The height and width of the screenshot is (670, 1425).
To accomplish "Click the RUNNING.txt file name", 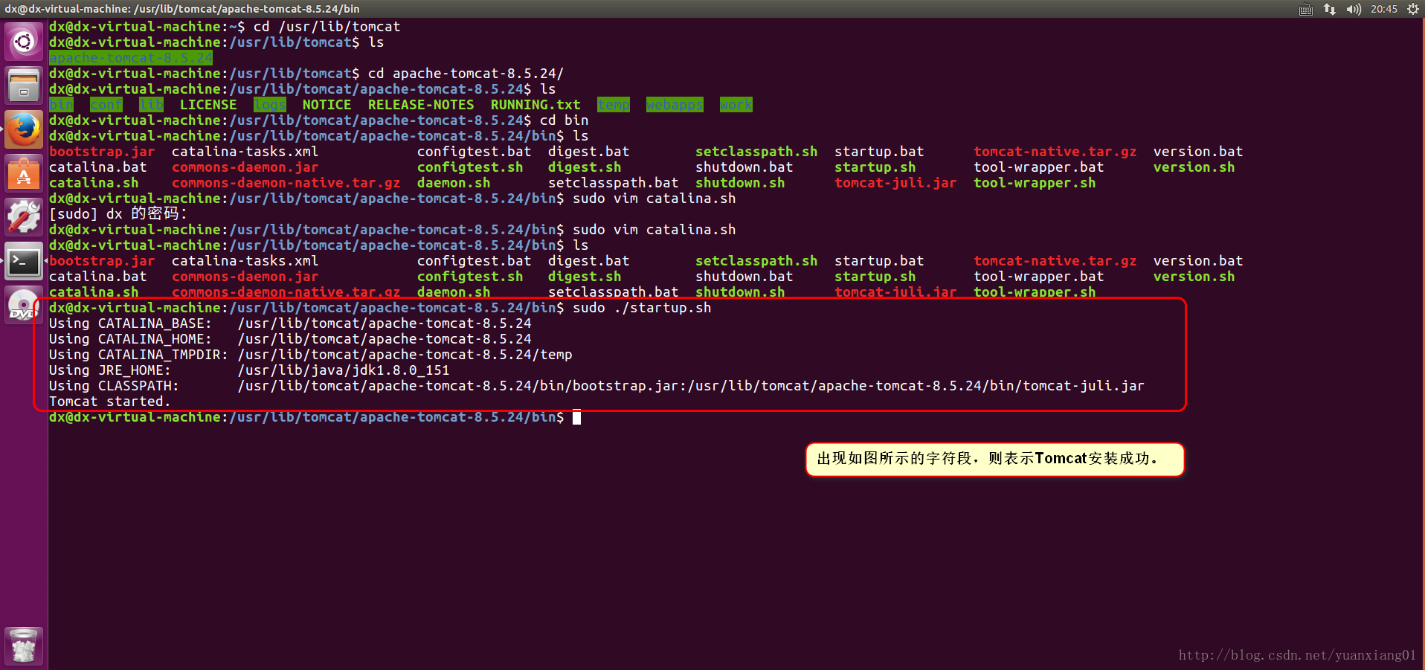I will [x=535, y=105].
